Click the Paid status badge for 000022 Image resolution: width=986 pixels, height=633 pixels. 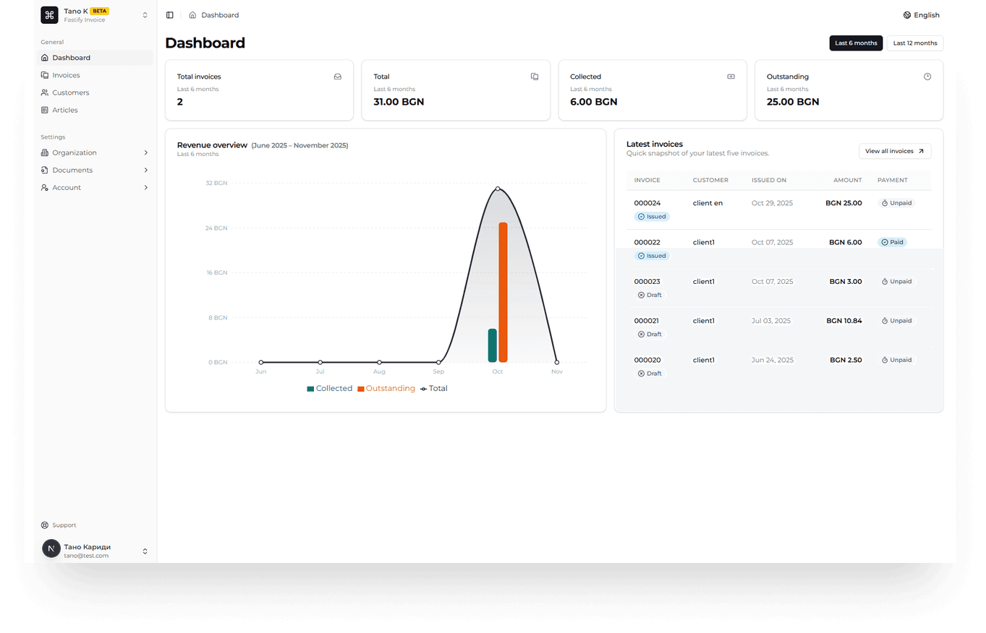(x=893, y=242)
